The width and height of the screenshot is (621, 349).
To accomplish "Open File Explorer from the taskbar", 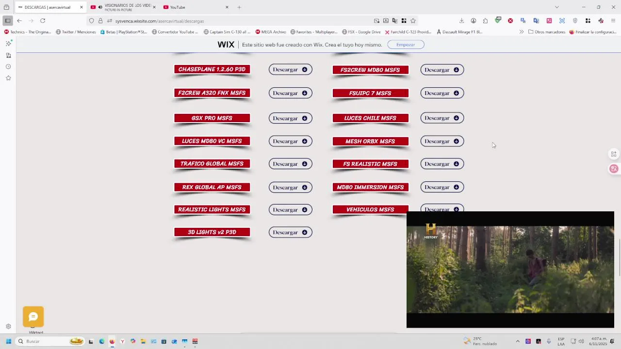I will [143, 341].
